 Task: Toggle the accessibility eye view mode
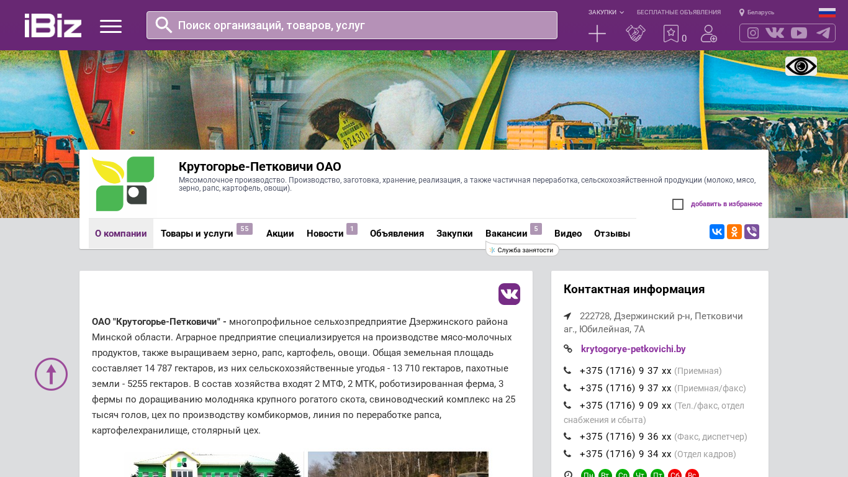point(801,66)
